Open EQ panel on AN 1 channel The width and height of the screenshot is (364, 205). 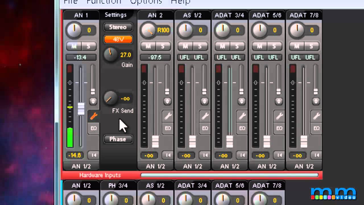coord(94,128)
